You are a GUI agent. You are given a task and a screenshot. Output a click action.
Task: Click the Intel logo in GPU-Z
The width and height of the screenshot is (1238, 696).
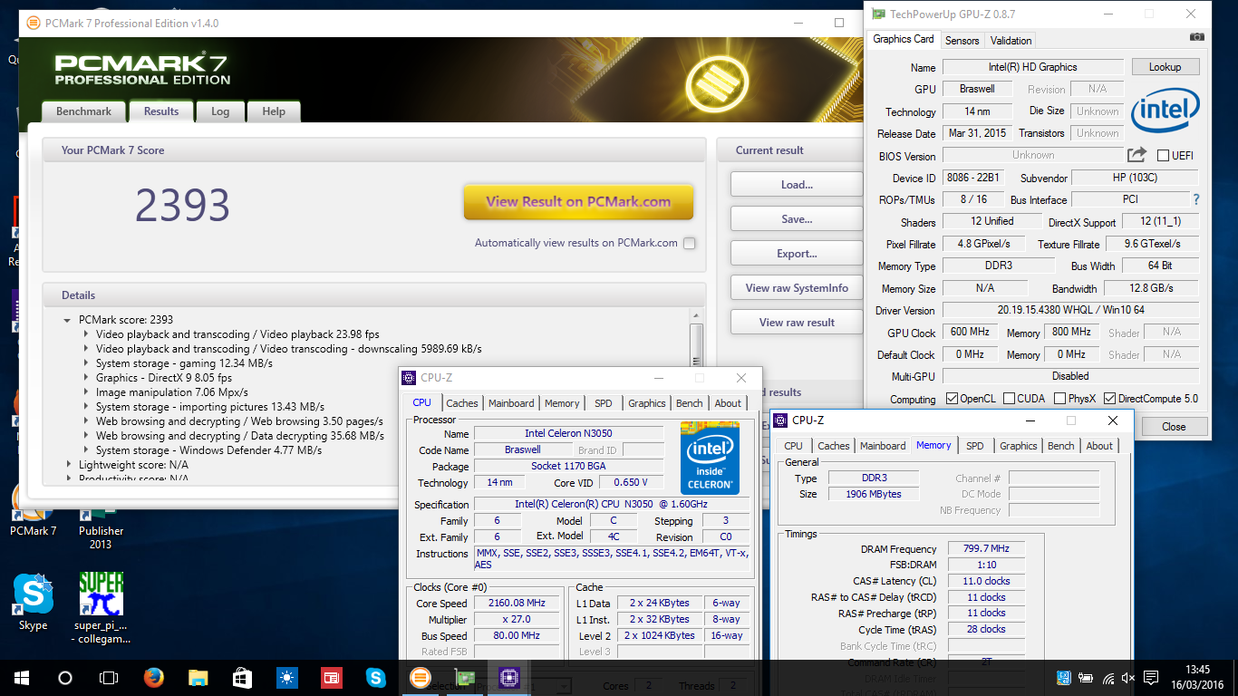click(1165, 111)
